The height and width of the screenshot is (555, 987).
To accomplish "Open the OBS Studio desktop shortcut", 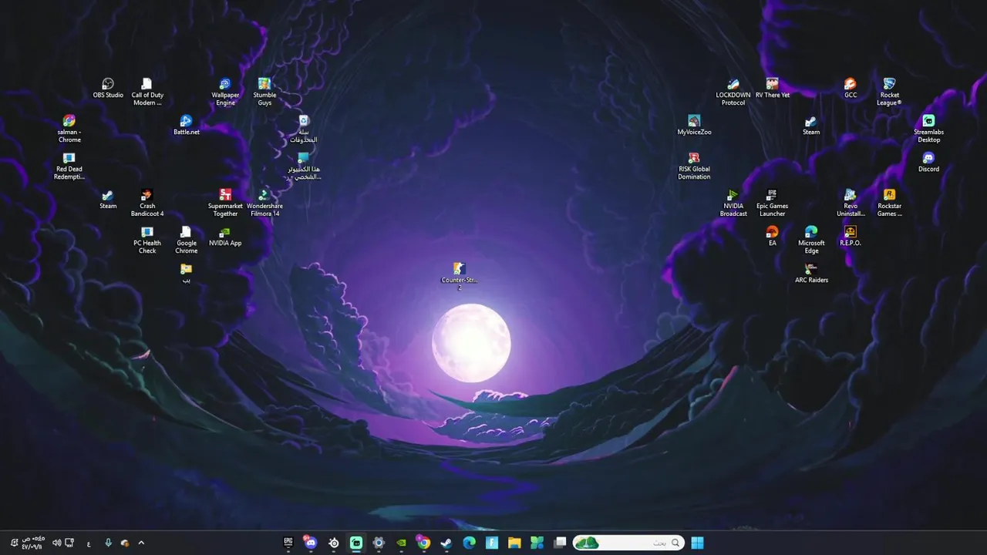I will pos(108,88).
